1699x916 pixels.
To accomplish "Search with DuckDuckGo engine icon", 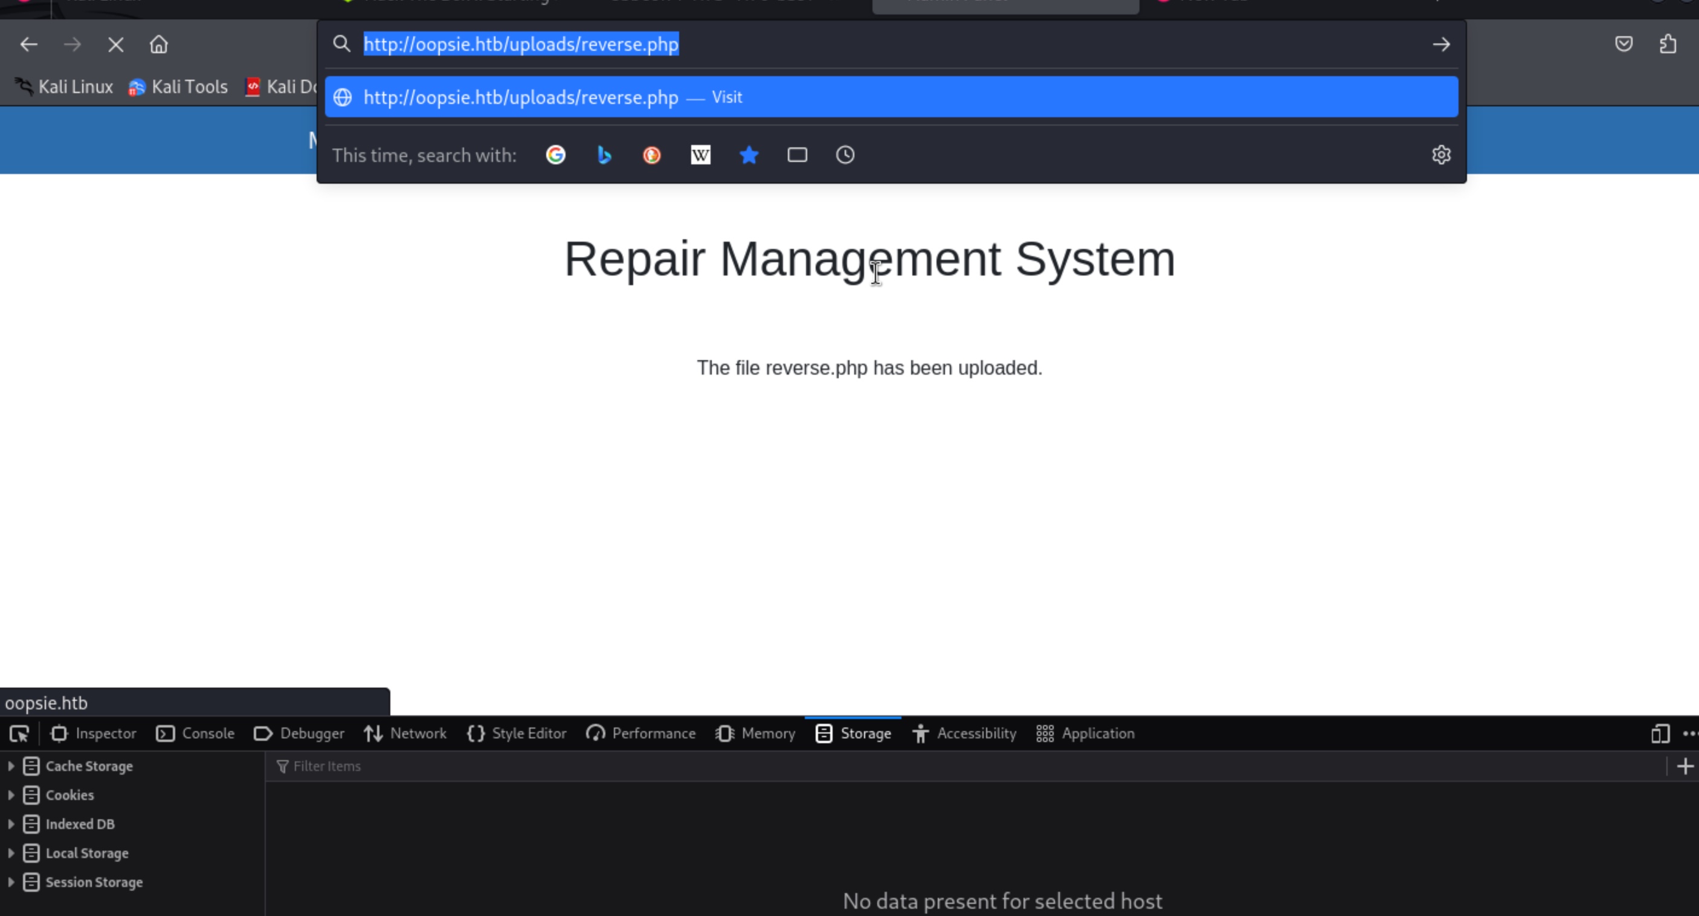I will (x=652, y=155).
